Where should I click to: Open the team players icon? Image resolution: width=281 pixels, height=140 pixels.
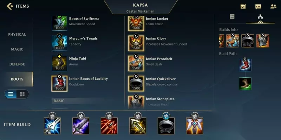click(273, 7)
